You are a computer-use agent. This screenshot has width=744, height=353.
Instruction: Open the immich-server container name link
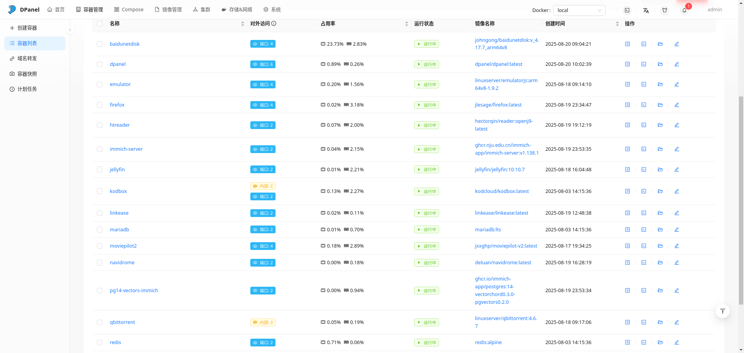126,149
